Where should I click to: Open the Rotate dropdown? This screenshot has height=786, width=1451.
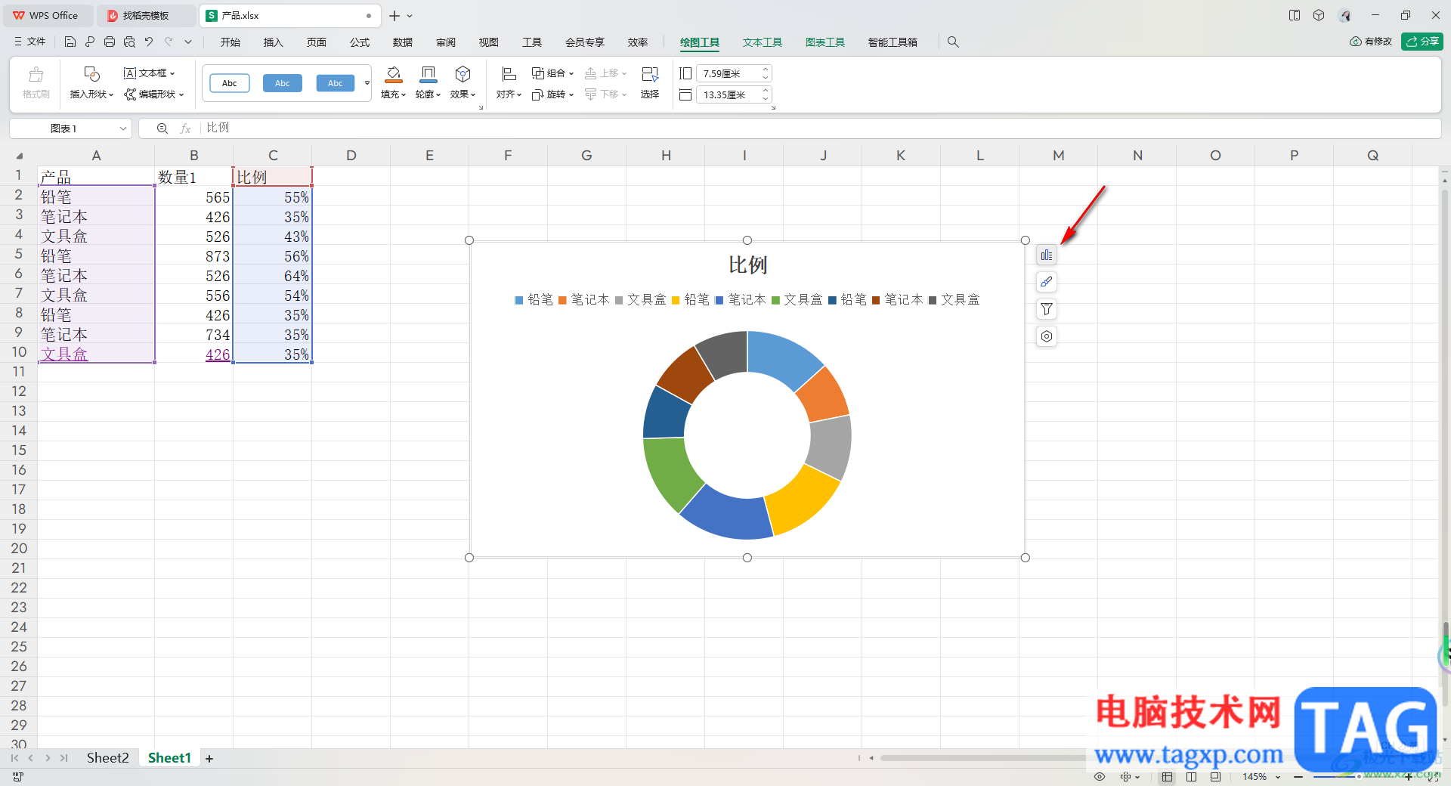tap(571, 94)
